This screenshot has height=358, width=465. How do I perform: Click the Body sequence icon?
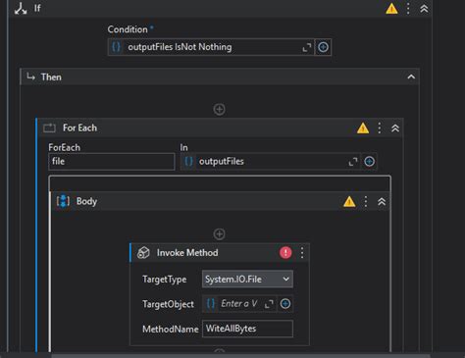(63, 201)
